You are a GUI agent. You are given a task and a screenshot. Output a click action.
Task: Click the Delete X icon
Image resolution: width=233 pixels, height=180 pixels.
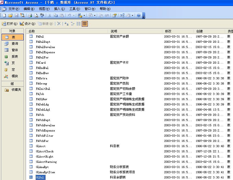coord(59,24)
